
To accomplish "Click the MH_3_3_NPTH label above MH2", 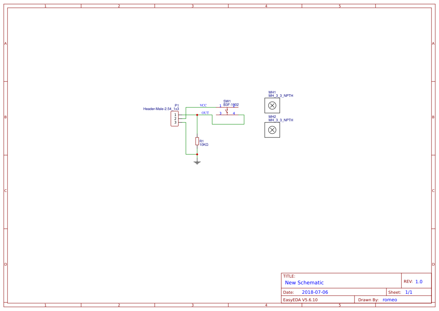I will pyautogui.click(x=281, y=120).
